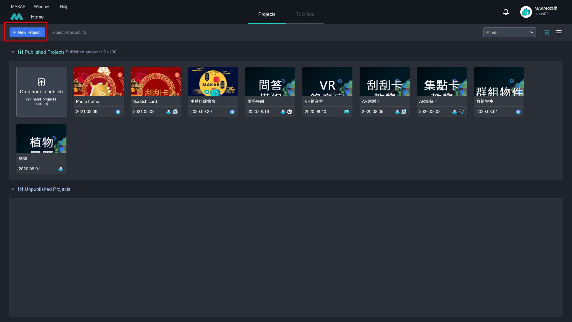This screenshot has height=322, width=572.
Task: Switch to grid view layout
Action: (547, 32)
